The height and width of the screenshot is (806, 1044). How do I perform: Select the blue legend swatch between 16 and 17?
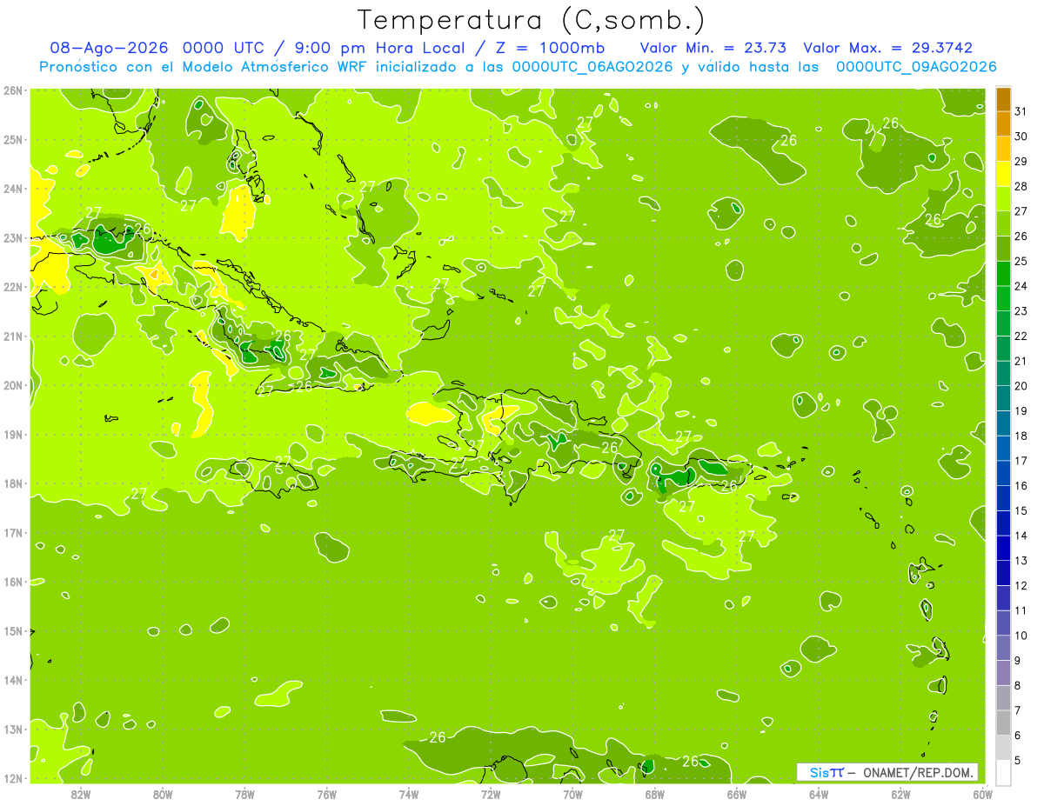pos(1003,473)
